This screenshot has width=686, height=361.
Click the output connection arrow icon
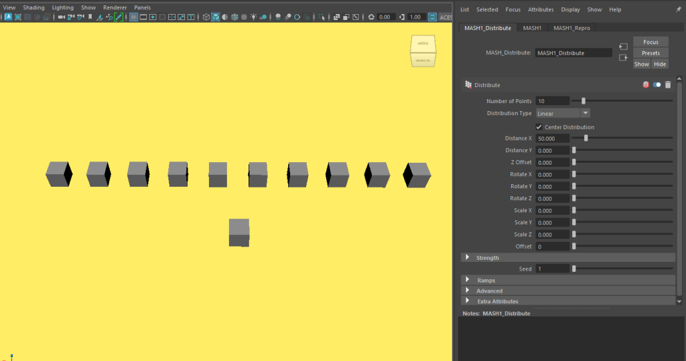(x=623, y=58)
